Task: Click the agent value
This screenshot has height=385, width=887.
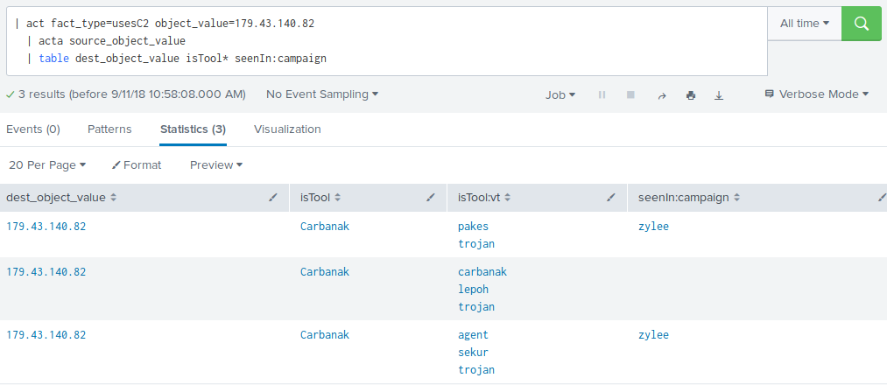Action: [473, 334]
